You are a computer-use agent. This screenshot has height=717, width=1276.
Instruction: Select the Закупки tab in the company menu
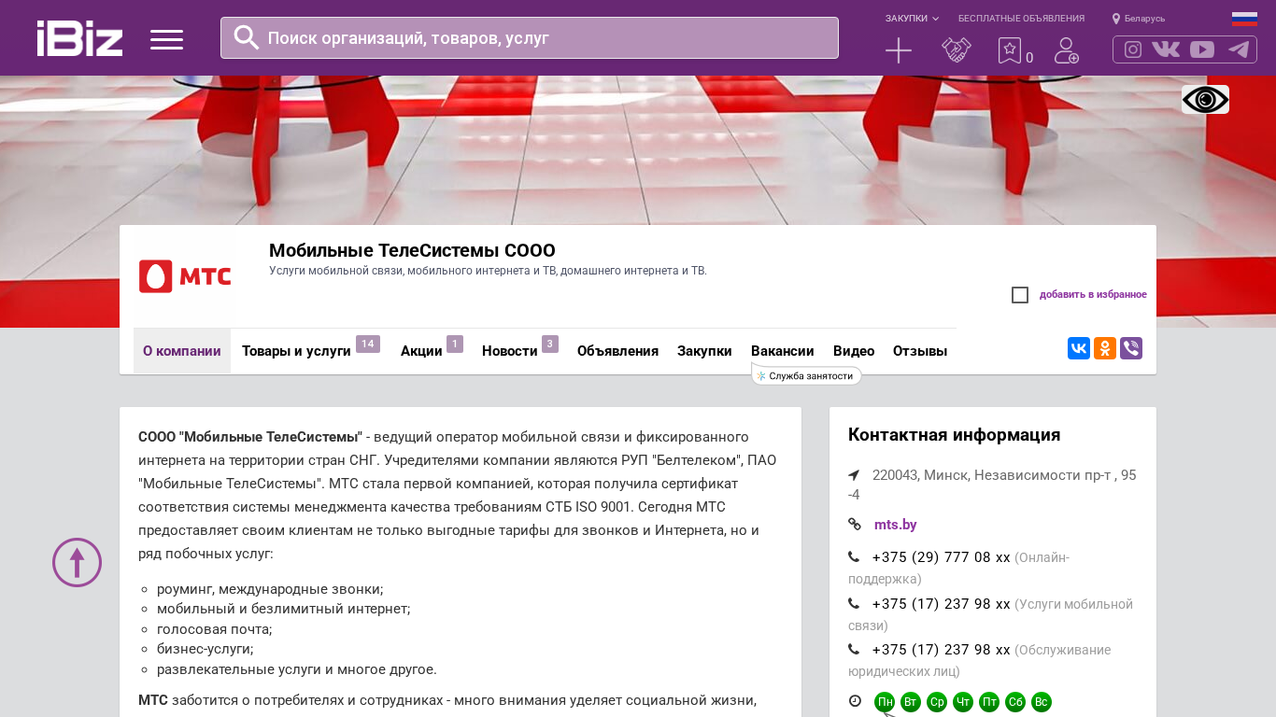(704, 351)
